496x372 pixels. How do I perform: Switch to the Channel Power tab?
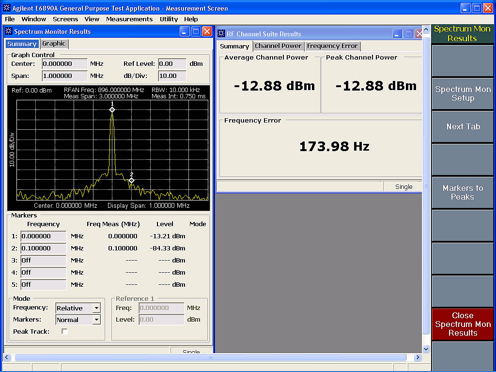click(278, 46)
